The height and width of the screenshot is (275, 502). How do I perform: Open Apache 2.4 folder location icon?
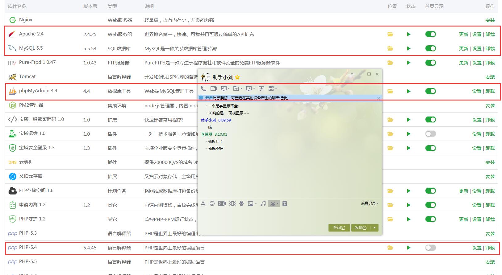[390, 34]
